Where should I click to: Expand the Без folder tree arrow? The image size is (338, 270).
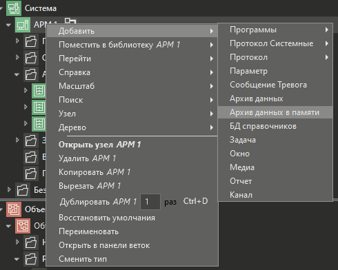pos(9,189)
